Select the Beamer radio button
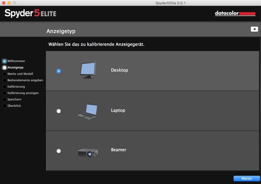Screen dimensions: 261x184 59,151
